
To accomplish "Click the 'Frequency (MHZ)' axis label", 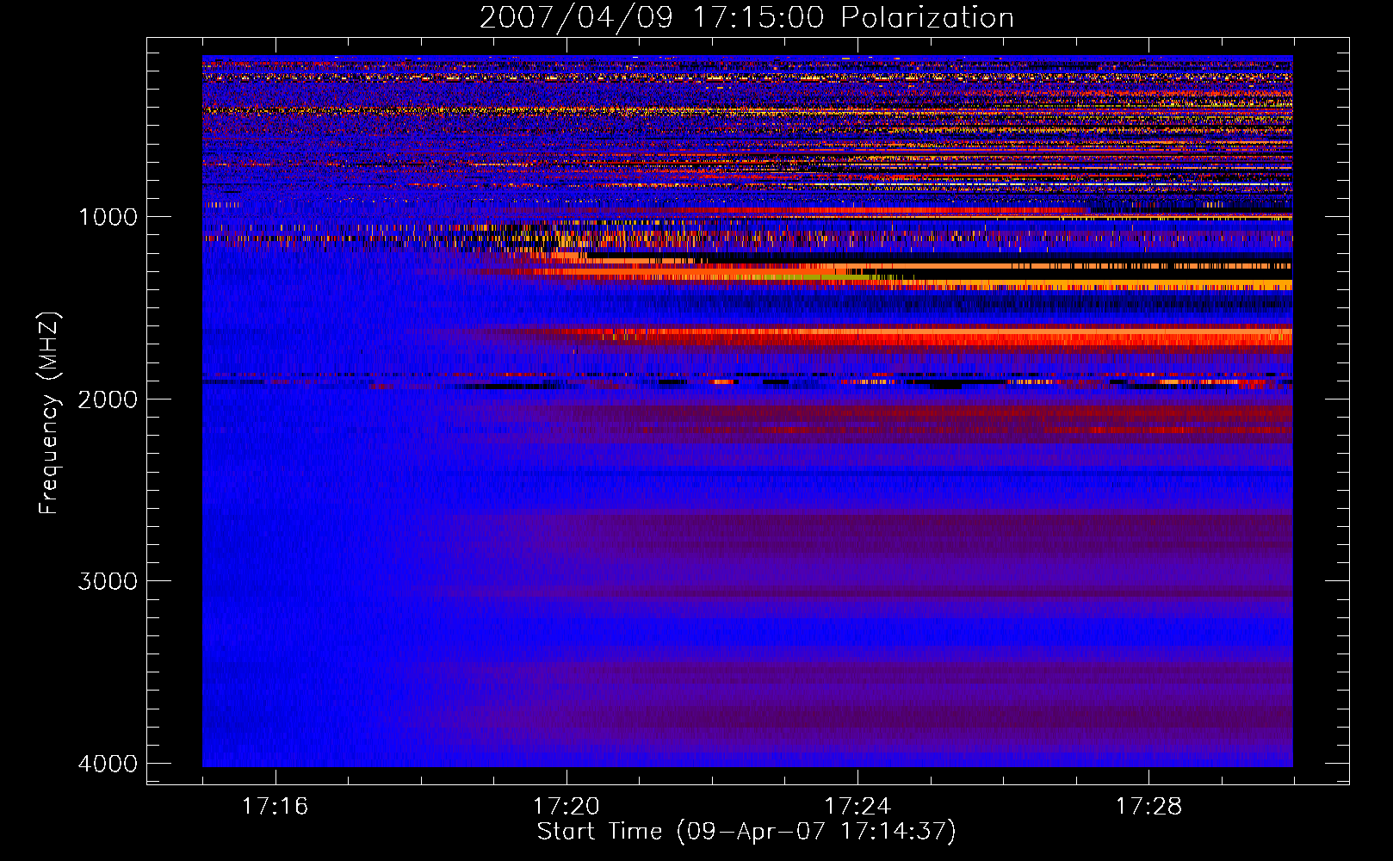I will (49, 413).
